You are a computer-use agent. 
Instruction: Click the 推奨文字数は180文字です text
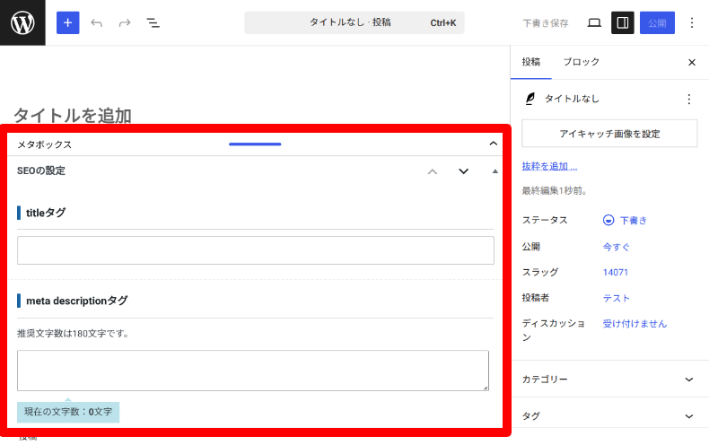[x=74, y=334]
